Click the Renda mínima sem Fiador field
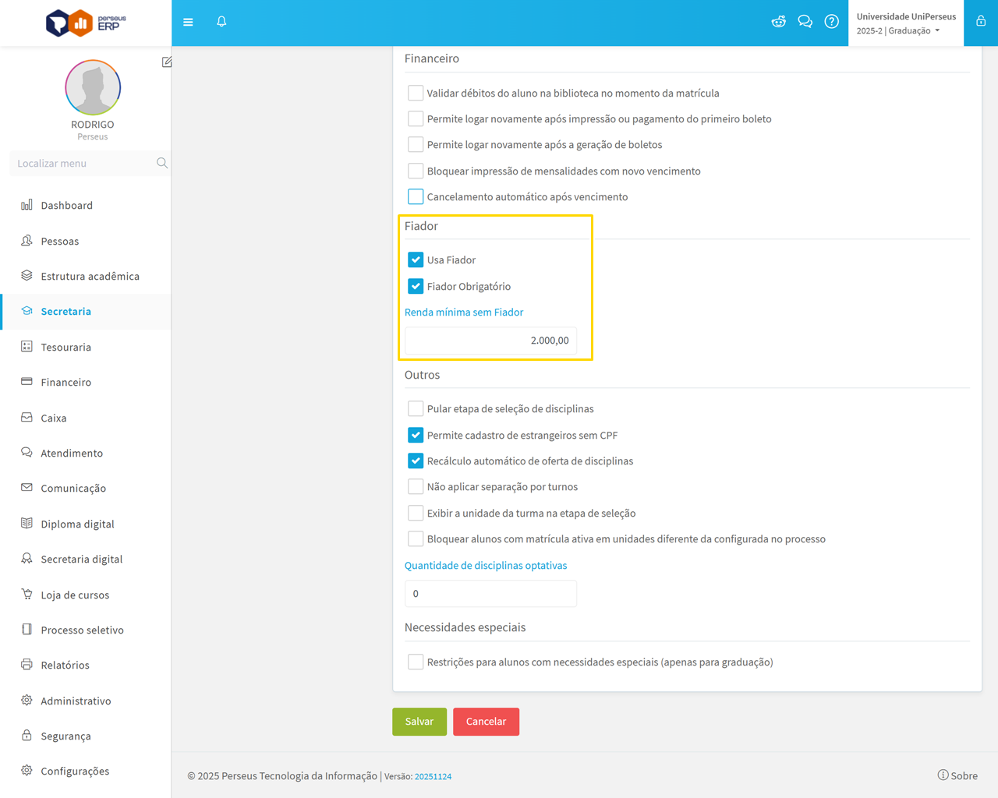This screenshot has height=798, width=998. click(490, 341)
